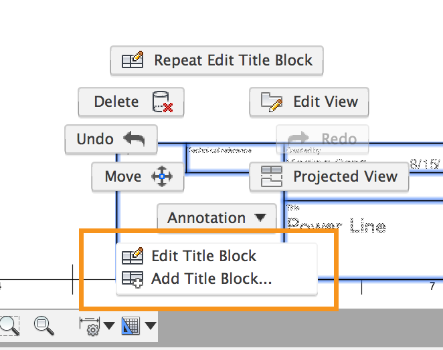443x350 pixels.
Task: Click the Undo arrow icon
Action: coord(134,140)
